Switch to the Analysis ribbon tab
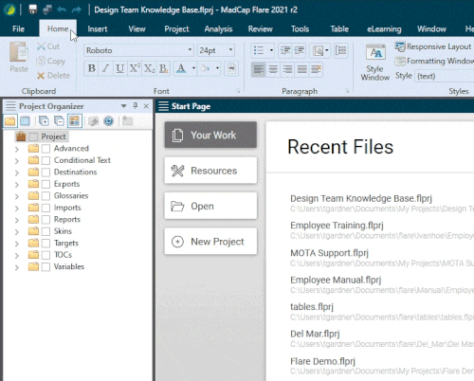The height and width of the screenshot is (381, 474). 218,29
